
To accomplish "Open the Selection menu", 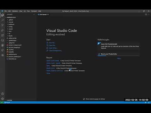I will click(15, 11).
